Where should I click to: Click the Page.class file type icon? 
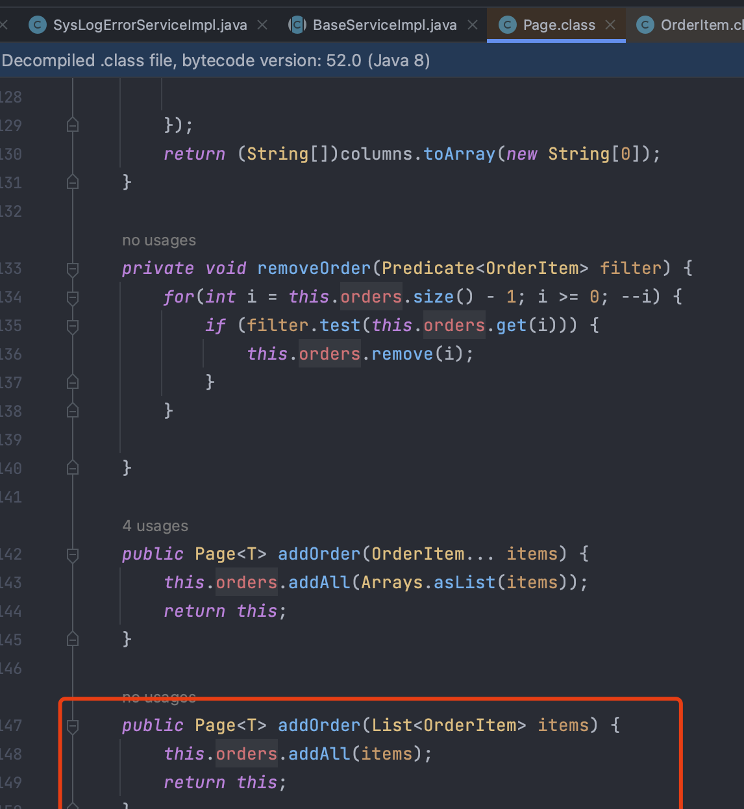(x=508, y=25)
